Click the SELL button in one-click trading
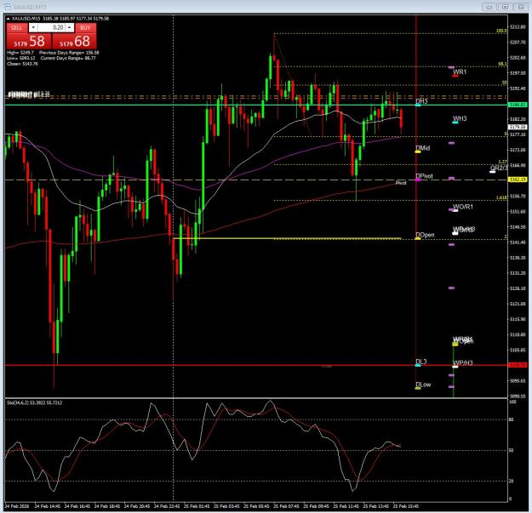532x513 pixels. click(x=17, y=28)
